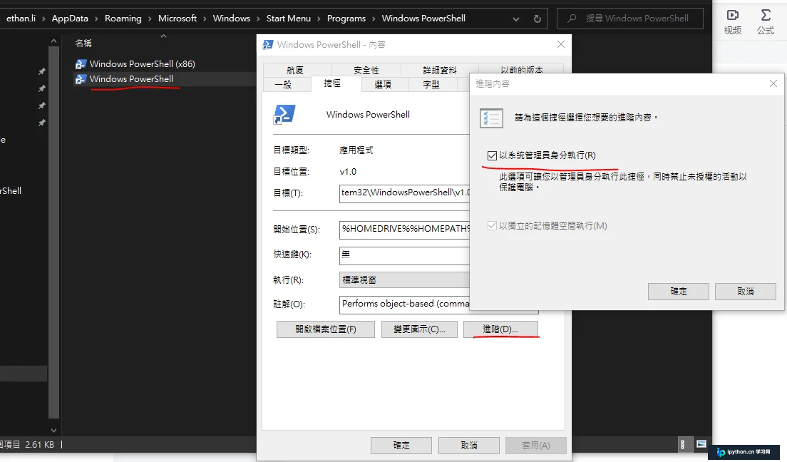Click the Microsoft breadcrumb in address bar
This screenshot has height=462, width=787.
(x=178, y=19)
